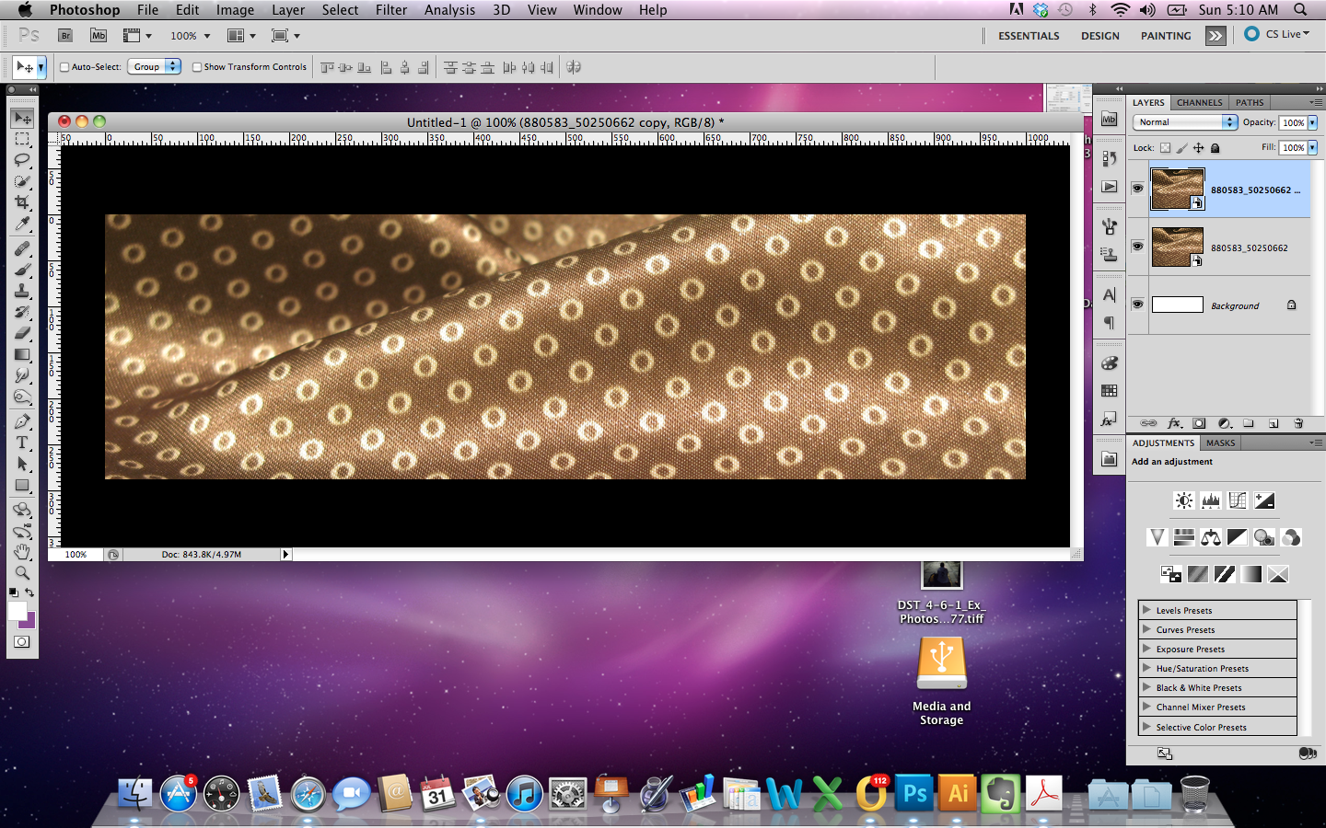Switch to the Painting workspace
Image resolution: width=1326 pixels, height=828 pixels.
pyautogui.click(x=1165, y=36)
